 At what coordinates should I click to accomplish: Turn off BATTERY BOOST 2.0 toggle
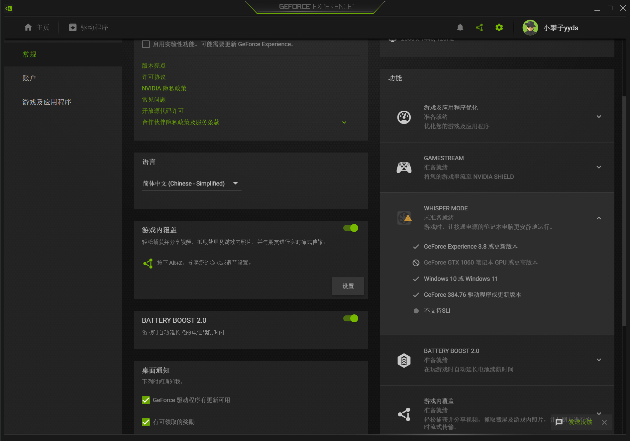351,318
